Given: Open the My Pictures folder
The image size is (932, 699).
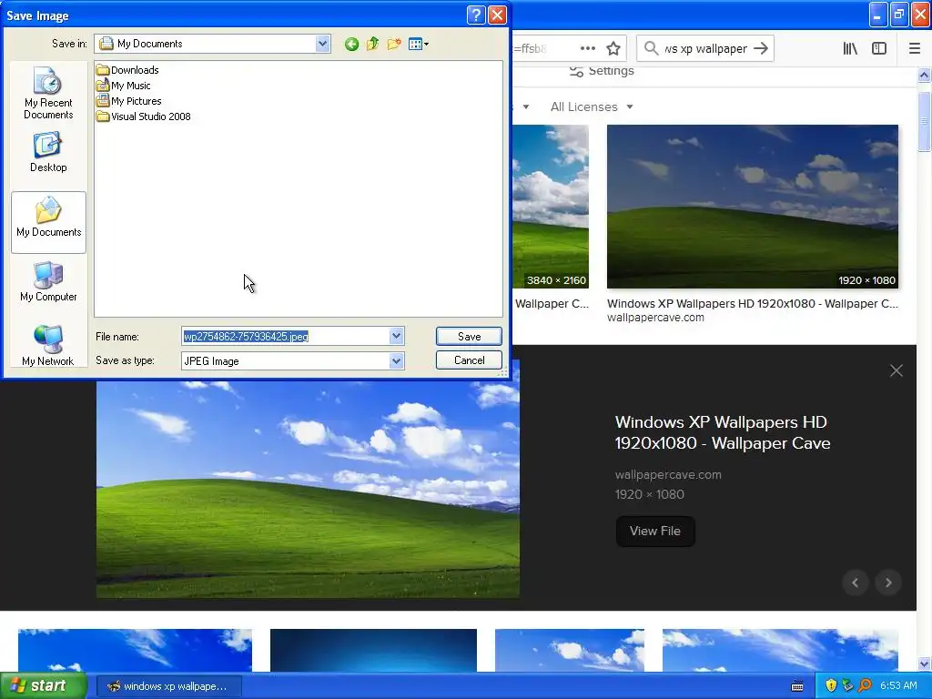Looking at the screenshot, I should click(x=129, y=101).
